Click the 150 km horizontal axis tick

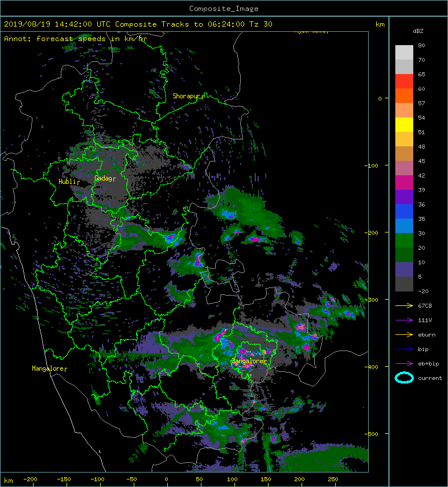266,479
